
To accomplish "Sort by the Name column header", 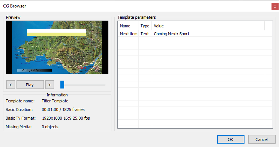I will [128, 26].
